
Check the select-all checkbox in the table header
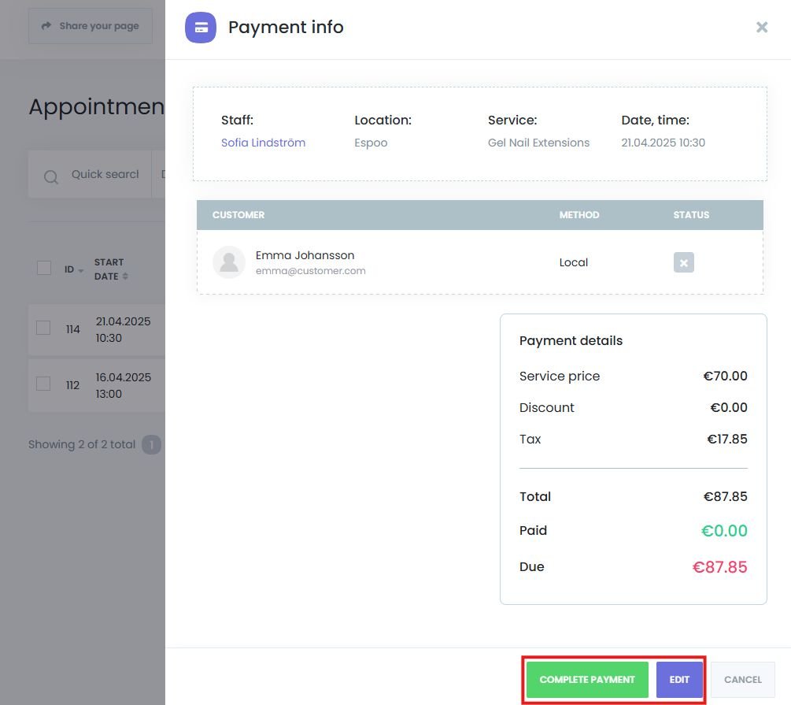tap(44, 269)
